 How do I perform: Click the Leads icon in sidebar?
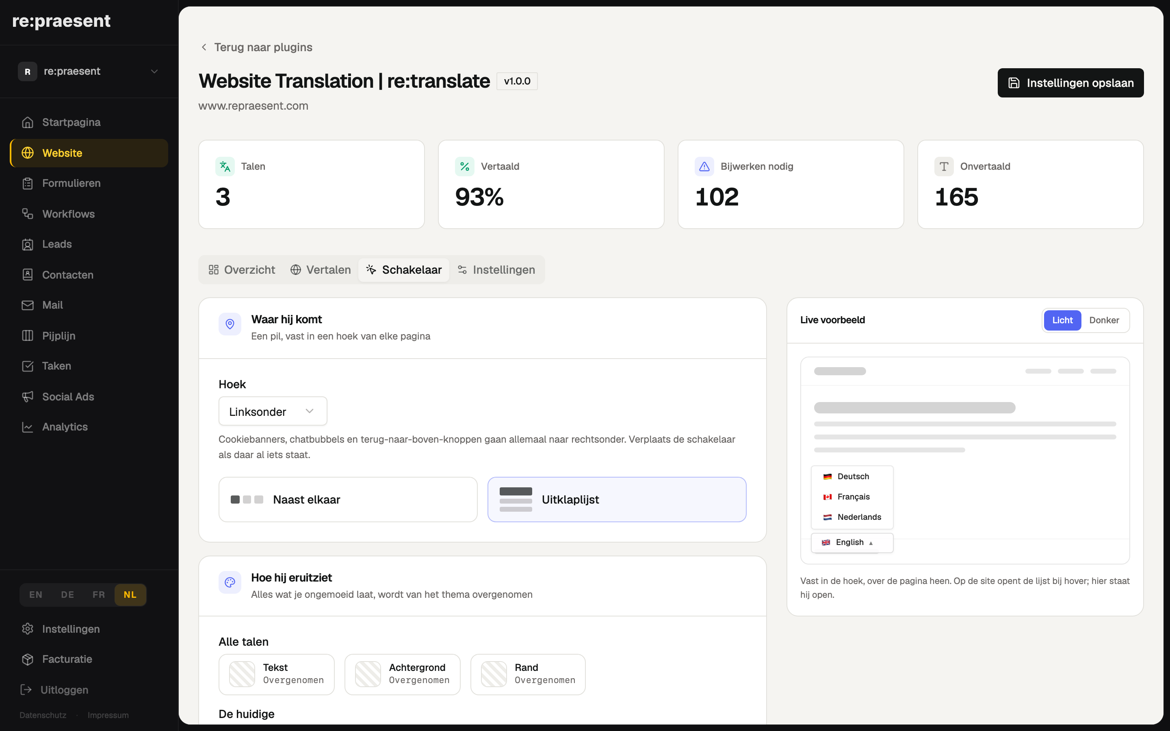click(x=28, y=244)
